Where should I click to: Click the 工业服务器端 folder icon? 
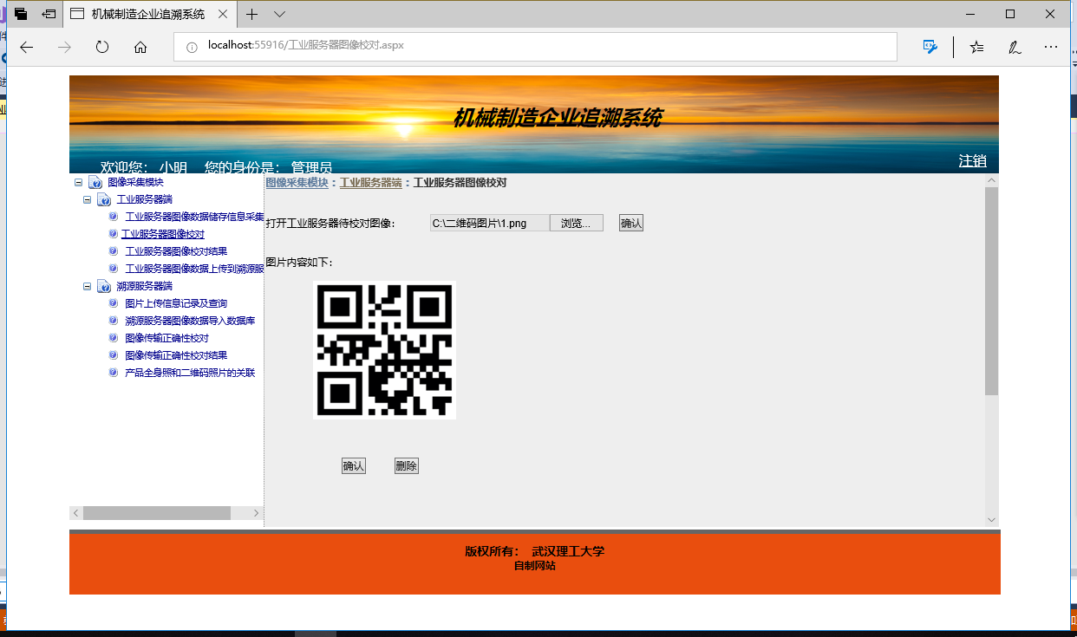click(104, 199)
